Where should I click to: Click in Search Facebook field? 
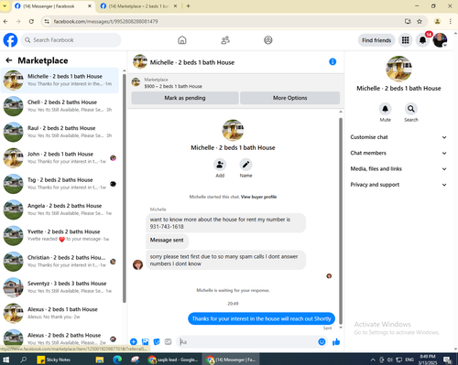(71, 40)
